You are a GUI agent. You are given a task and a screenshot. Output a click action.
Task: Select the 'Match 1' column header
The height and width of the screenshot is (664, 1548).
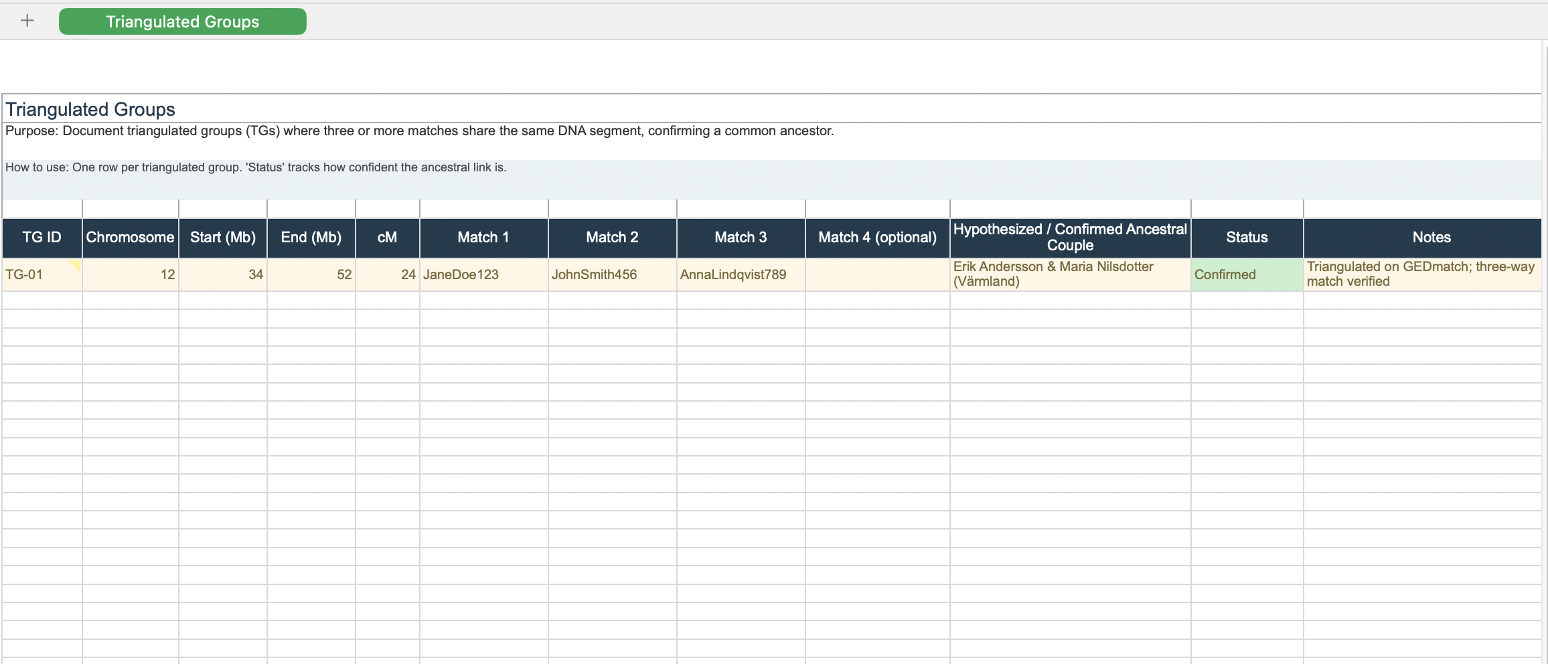484,238
